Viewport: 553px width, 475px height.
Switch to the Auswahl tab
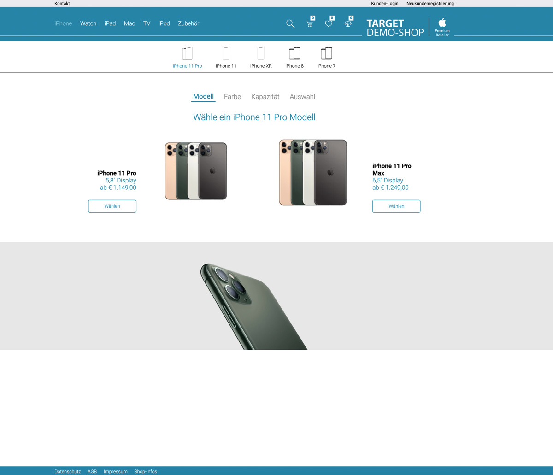point(302,97)
